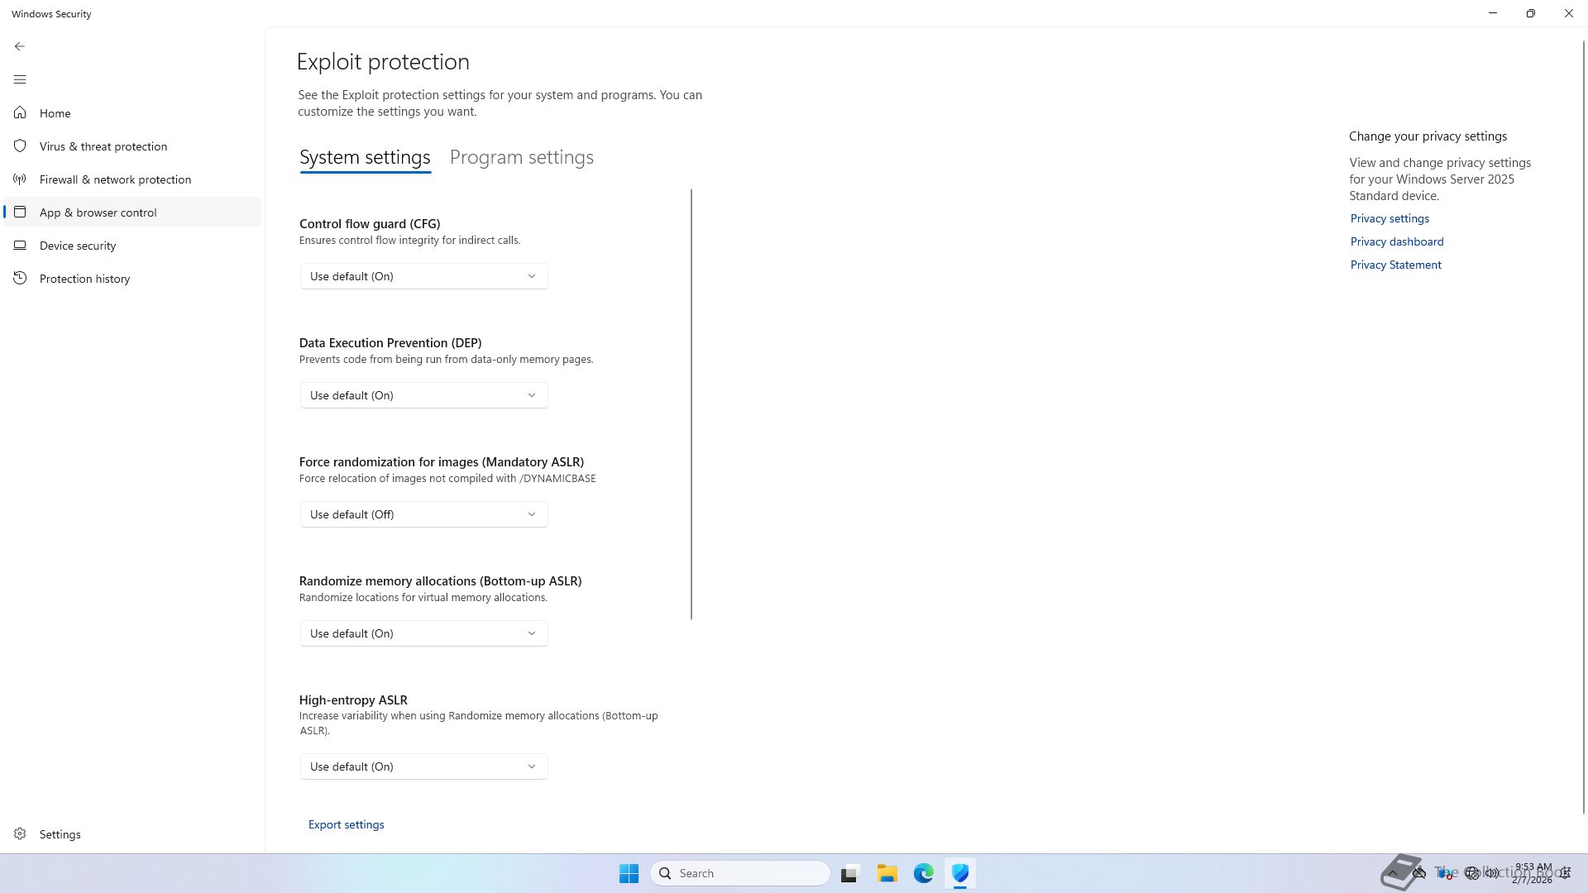Click the Protection history clock icon
The image size is (1588, 893).
[x=20, y=278]
